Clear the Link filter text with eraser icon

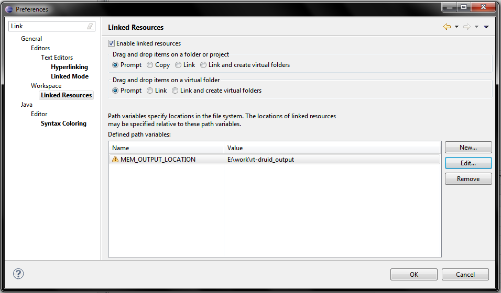(91, 26)
